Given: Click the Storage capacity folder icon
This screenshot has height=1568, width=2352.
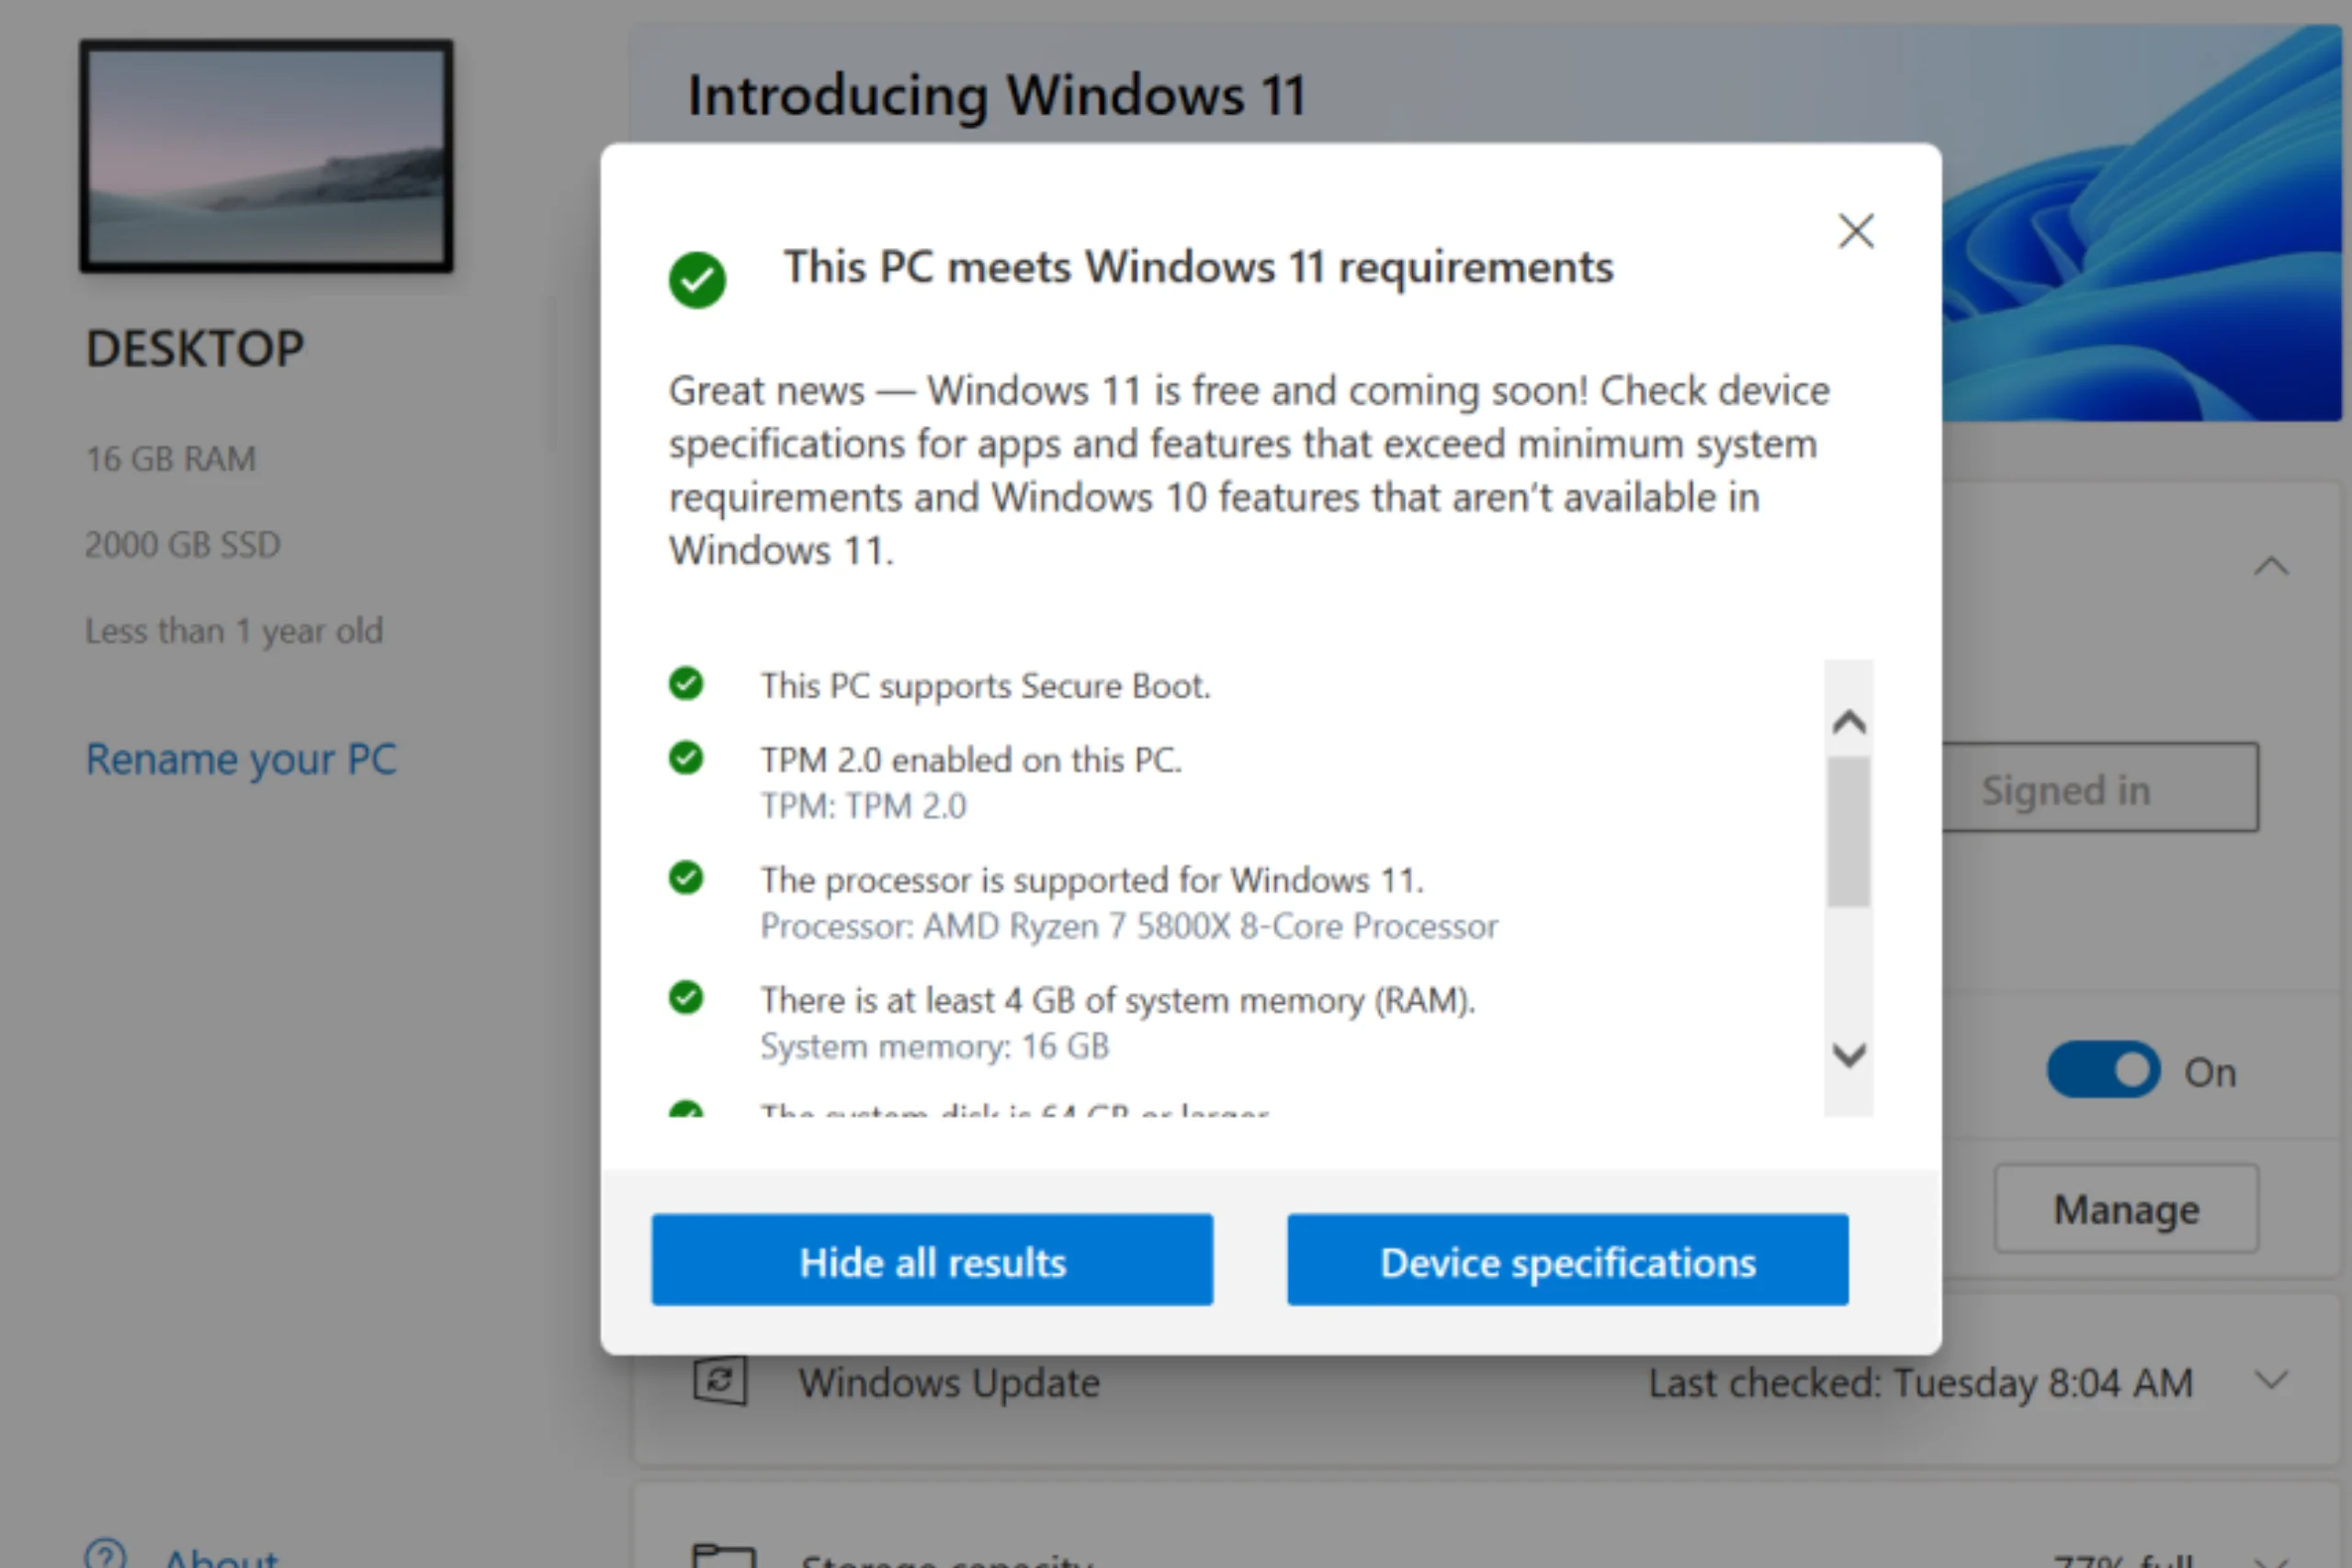Looking at the screenshot, I should pyautogui.click(x=723, y=1556).
